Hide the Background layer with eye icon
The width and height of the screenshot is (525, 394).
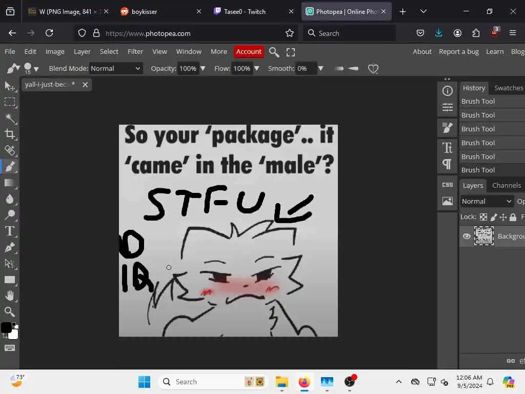click(467, 236)
